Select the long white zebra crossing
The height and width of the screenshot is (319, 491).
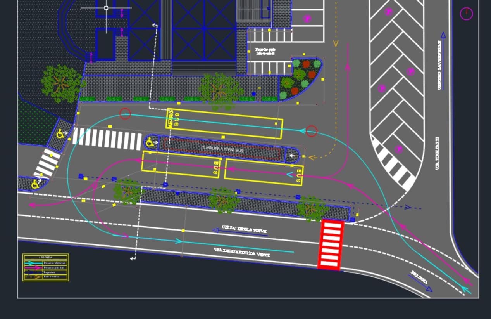click(x=107, y=139)
